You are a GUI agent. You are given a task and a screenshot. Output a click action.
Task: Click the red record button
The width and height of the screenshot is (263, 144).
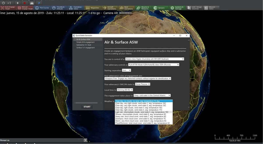click(x=25, y=3)
